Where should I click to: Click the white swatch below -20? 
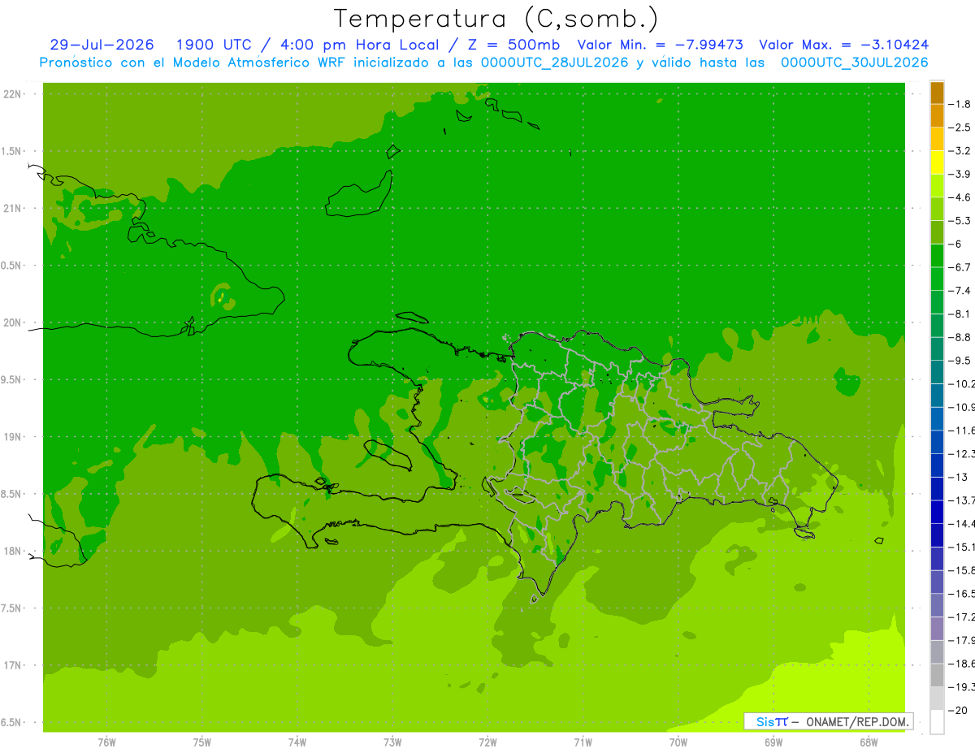(x=937, y=722)
